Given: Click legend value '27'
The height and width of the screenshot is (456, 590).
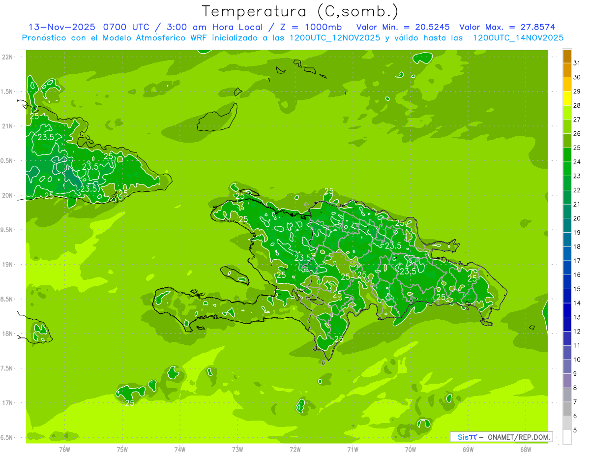Looking at the screenshot, I should (577, 120).
